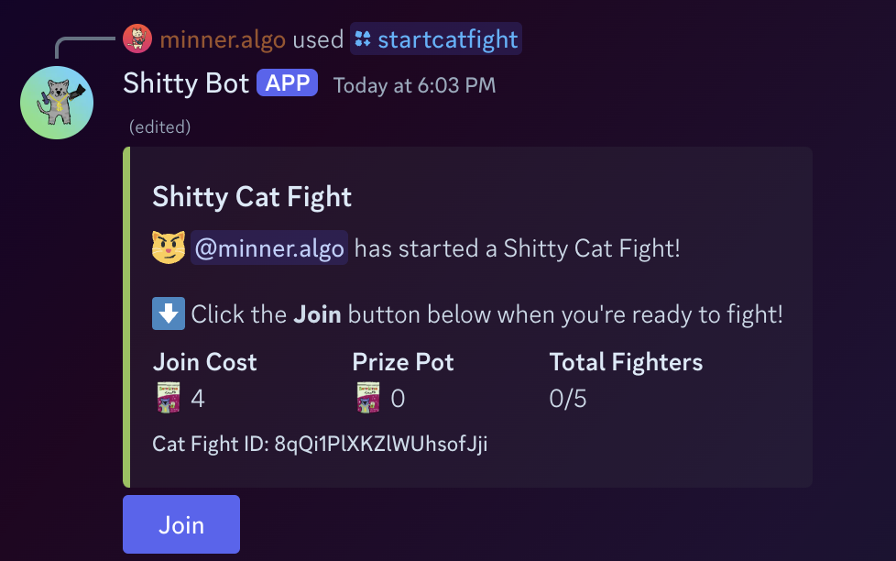The height and width of the screenshot is (561, 896).
Task: Click the APP badge next to Shitty Bot
Action: tap(288, 83)
